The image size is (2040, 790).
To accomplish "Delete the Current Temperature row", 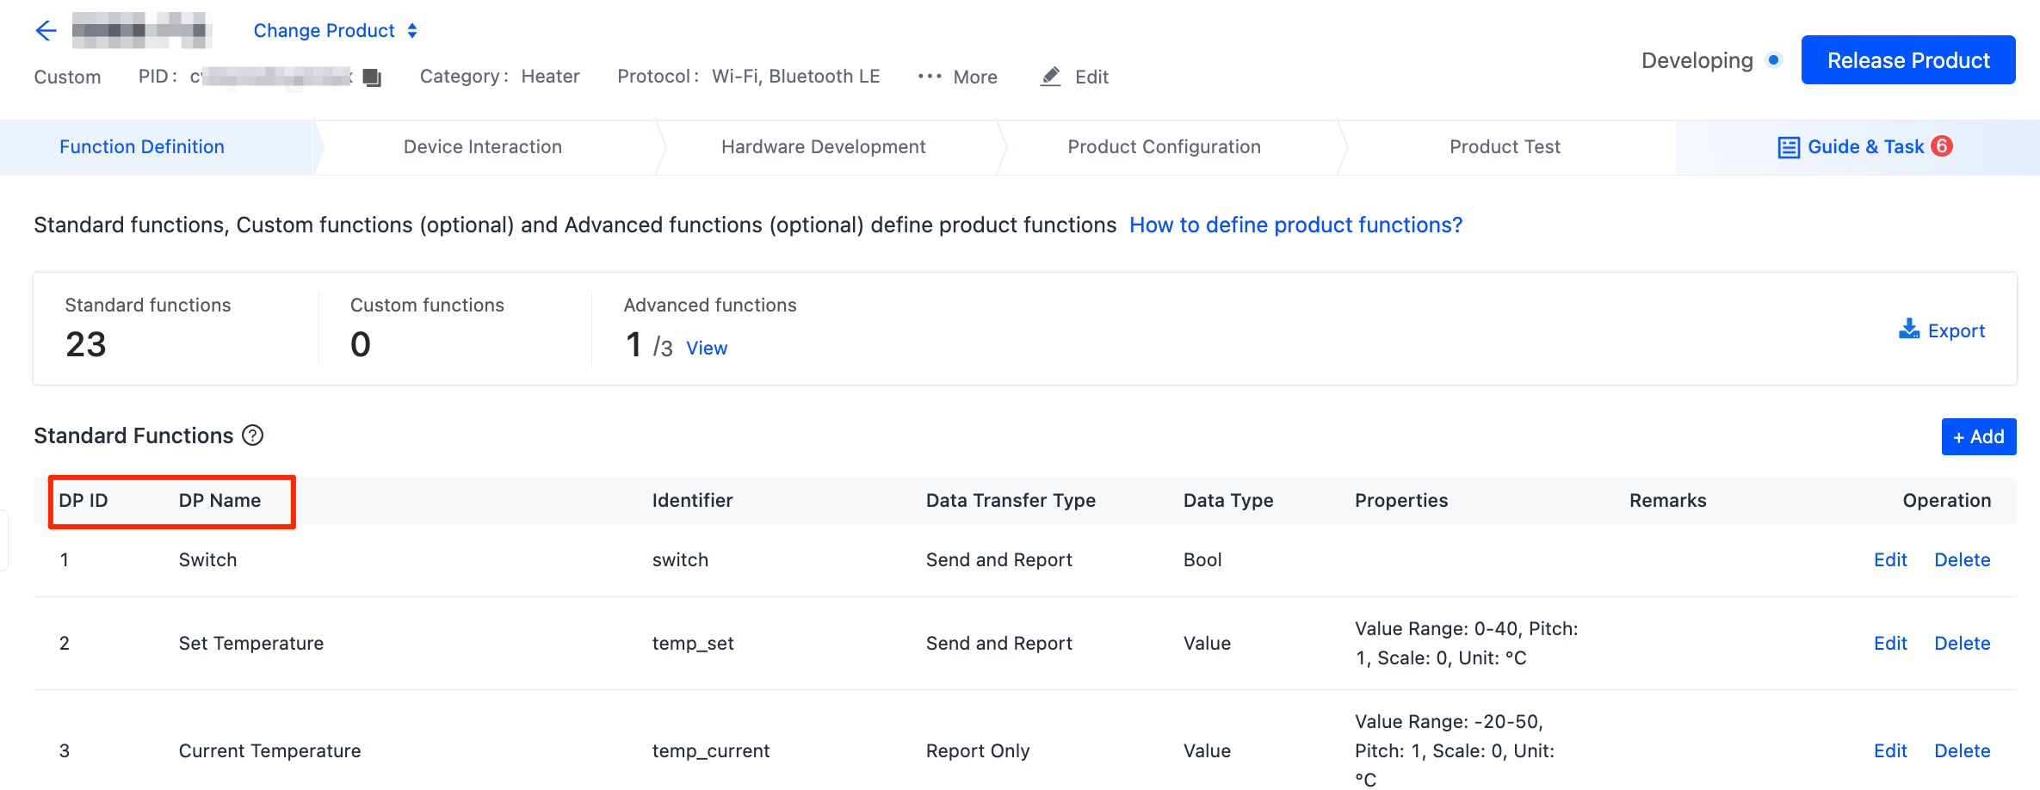I will point(1963,750).
